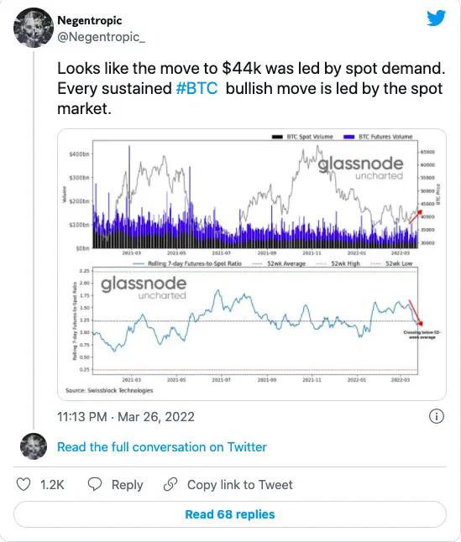Click the Read 68 replies button

230,514
